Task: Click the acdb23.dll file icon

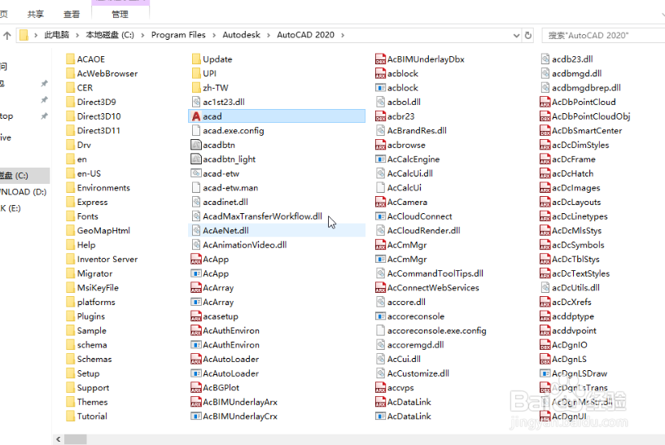Action: (545, 59)
